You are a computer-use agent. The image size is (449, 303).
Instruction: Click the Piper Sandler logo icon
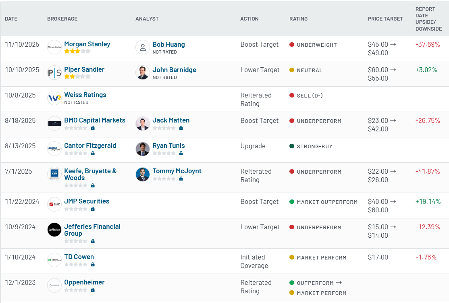tap(54, 73)
